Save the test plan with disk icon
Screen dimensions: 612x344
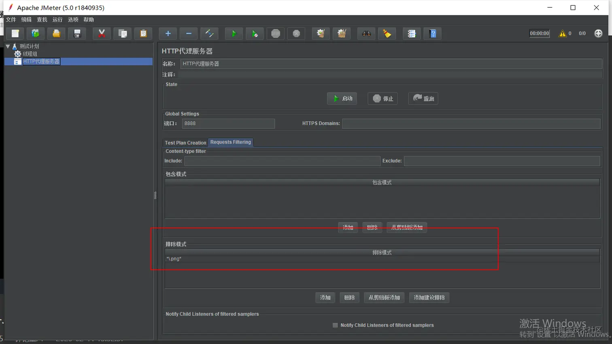(77, 34)
